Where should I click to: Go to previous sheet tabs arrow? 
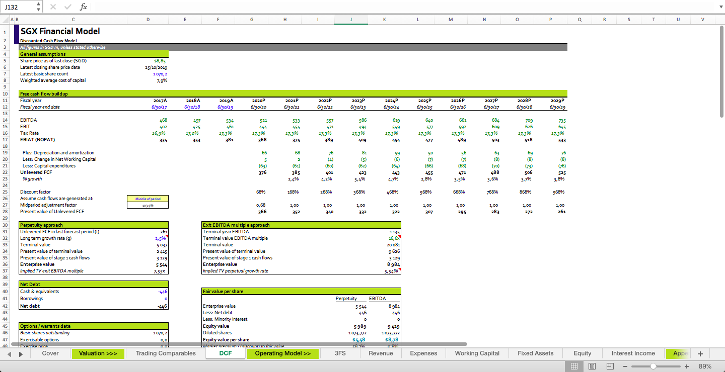[x=10, y=354]
